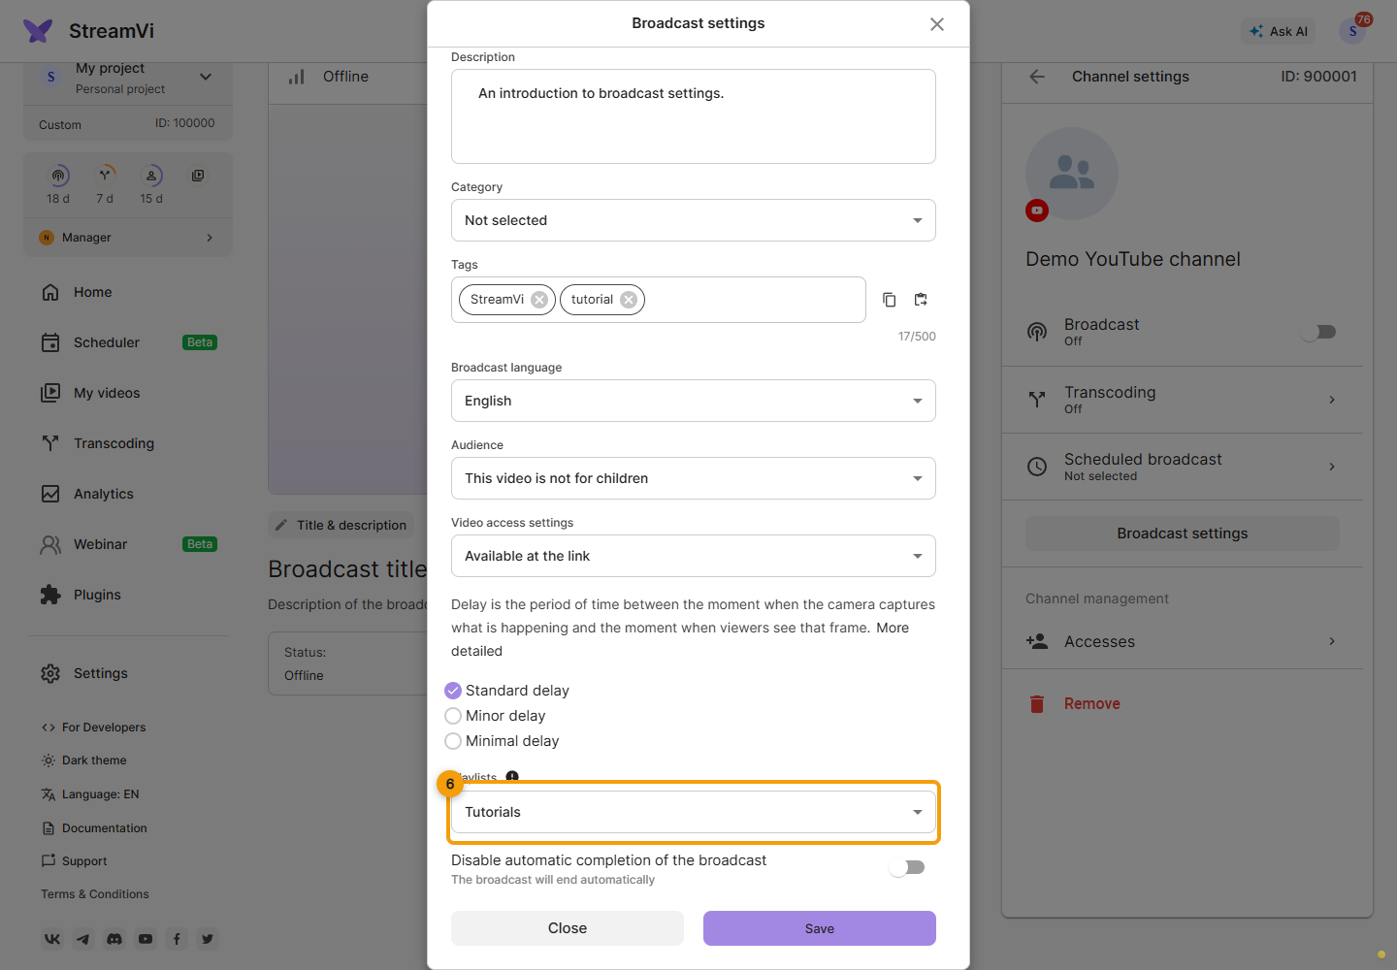Screen dimensions: 1397x970
Task: Click the 15 d subscription icon
Action: pos(152,176)
